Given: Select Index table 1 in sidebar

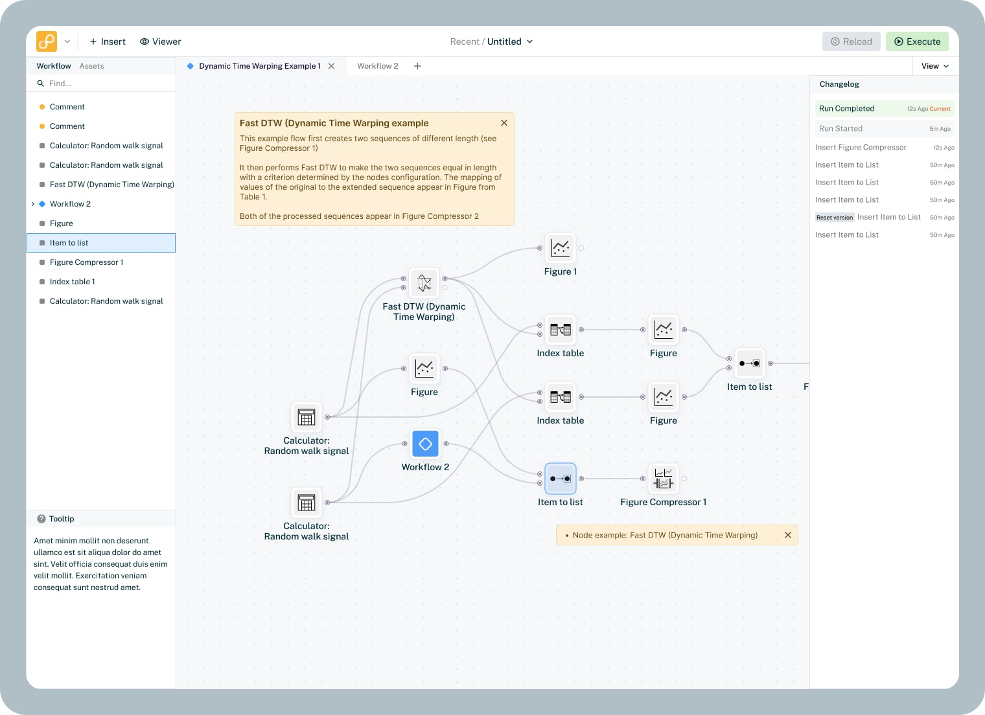Looking at the screenshot, I should click(x=101, y=282).
